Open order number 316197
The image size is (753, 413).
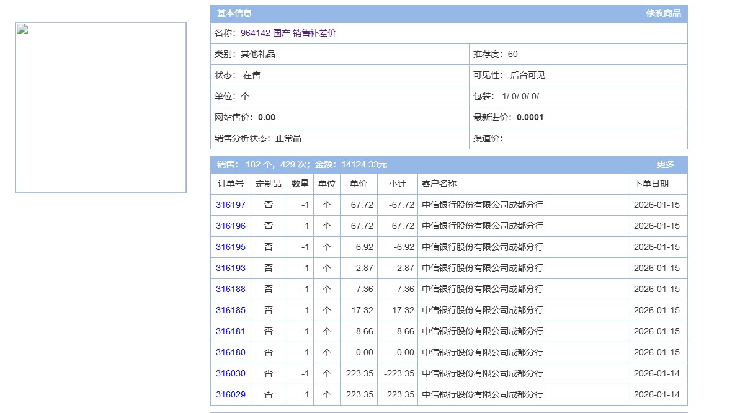230,205
